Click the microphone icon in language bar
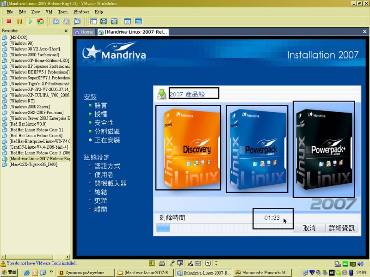Screen dimensions: 370x277 [172, 263]
